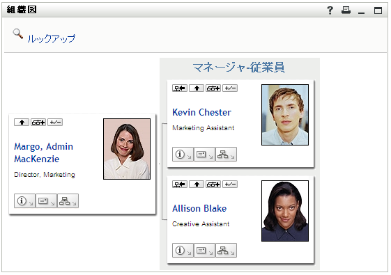Go up a level from Kevin Chester card
This screenshot has height=275, width=391.
(197, 88)
